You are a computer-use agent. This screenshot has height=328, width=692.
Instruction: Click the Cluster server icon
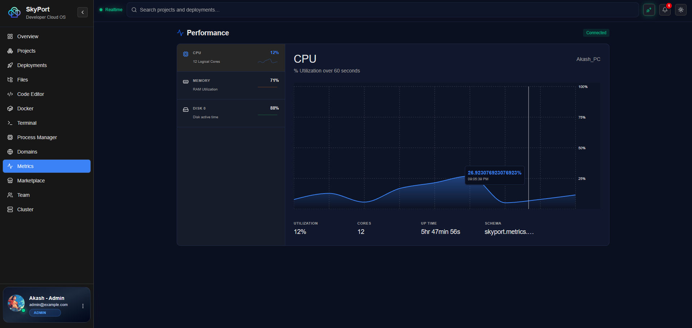10,209
